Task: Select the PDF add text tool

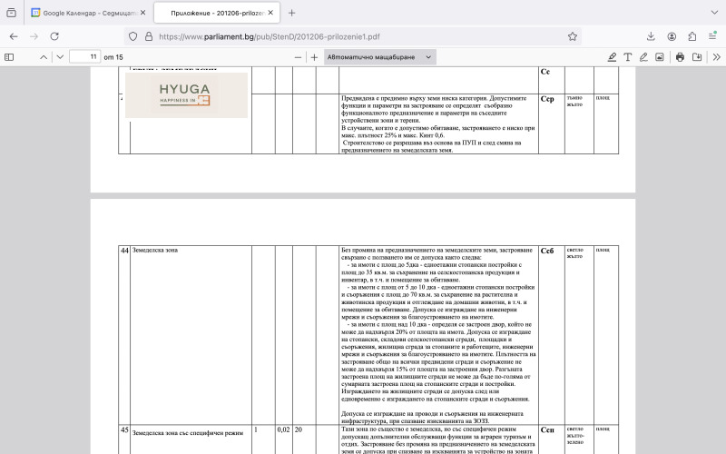Action: [627, 57]
